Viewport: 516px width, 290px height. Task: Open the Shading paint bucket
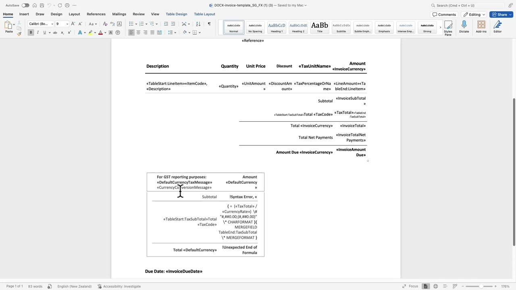point(185,32)
